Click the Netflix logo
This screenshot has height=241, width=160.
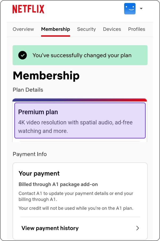[x=28, y=9]
